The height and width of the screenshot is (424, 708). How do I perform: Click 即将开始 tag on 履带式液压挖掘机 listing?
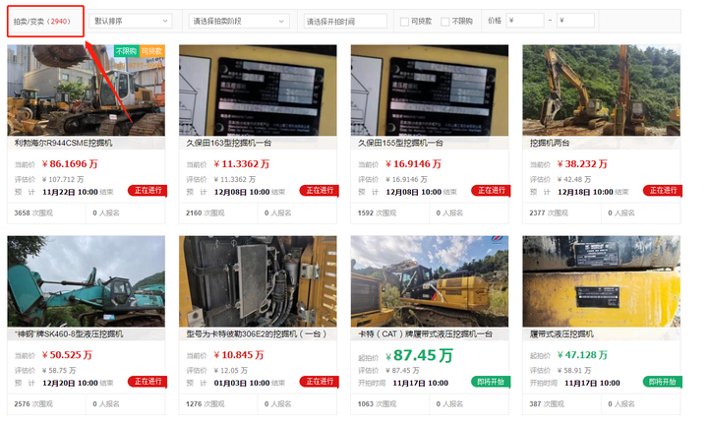pyautogui.click(x=662, y=382)
